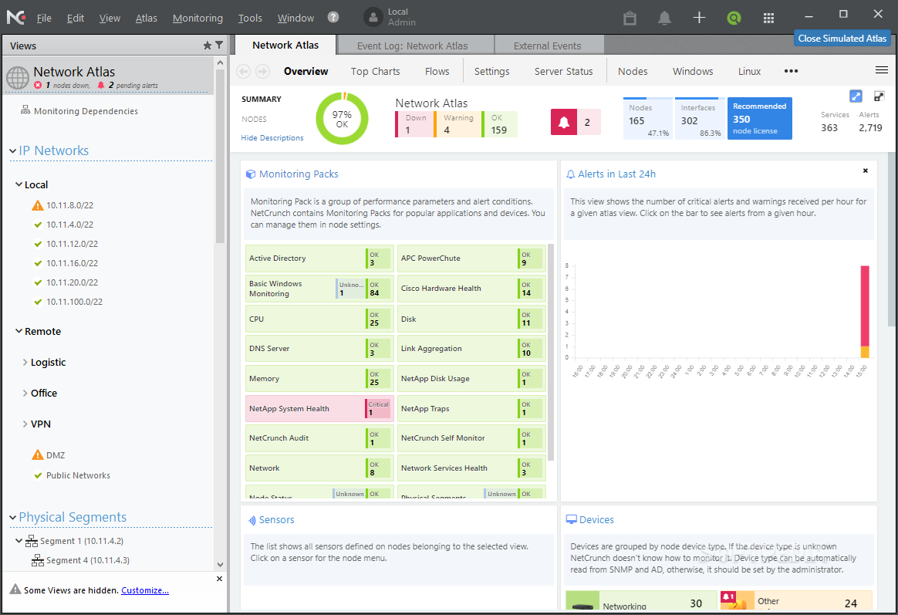Viewport: 898px width, 615px height.
Task: Open the notifications bell in title bar
Action: 664,18
